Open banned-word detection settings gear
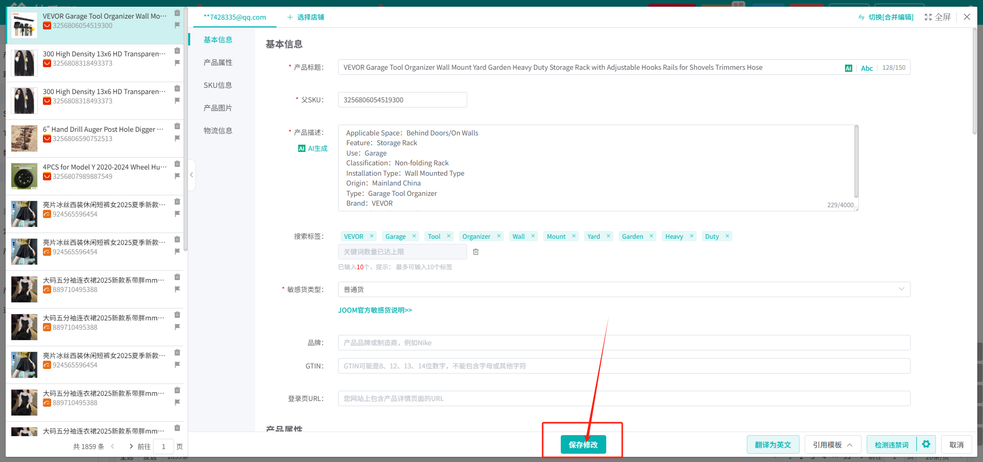Image resolution: width=983 pixels, height=462 pixels. [926, 444]
